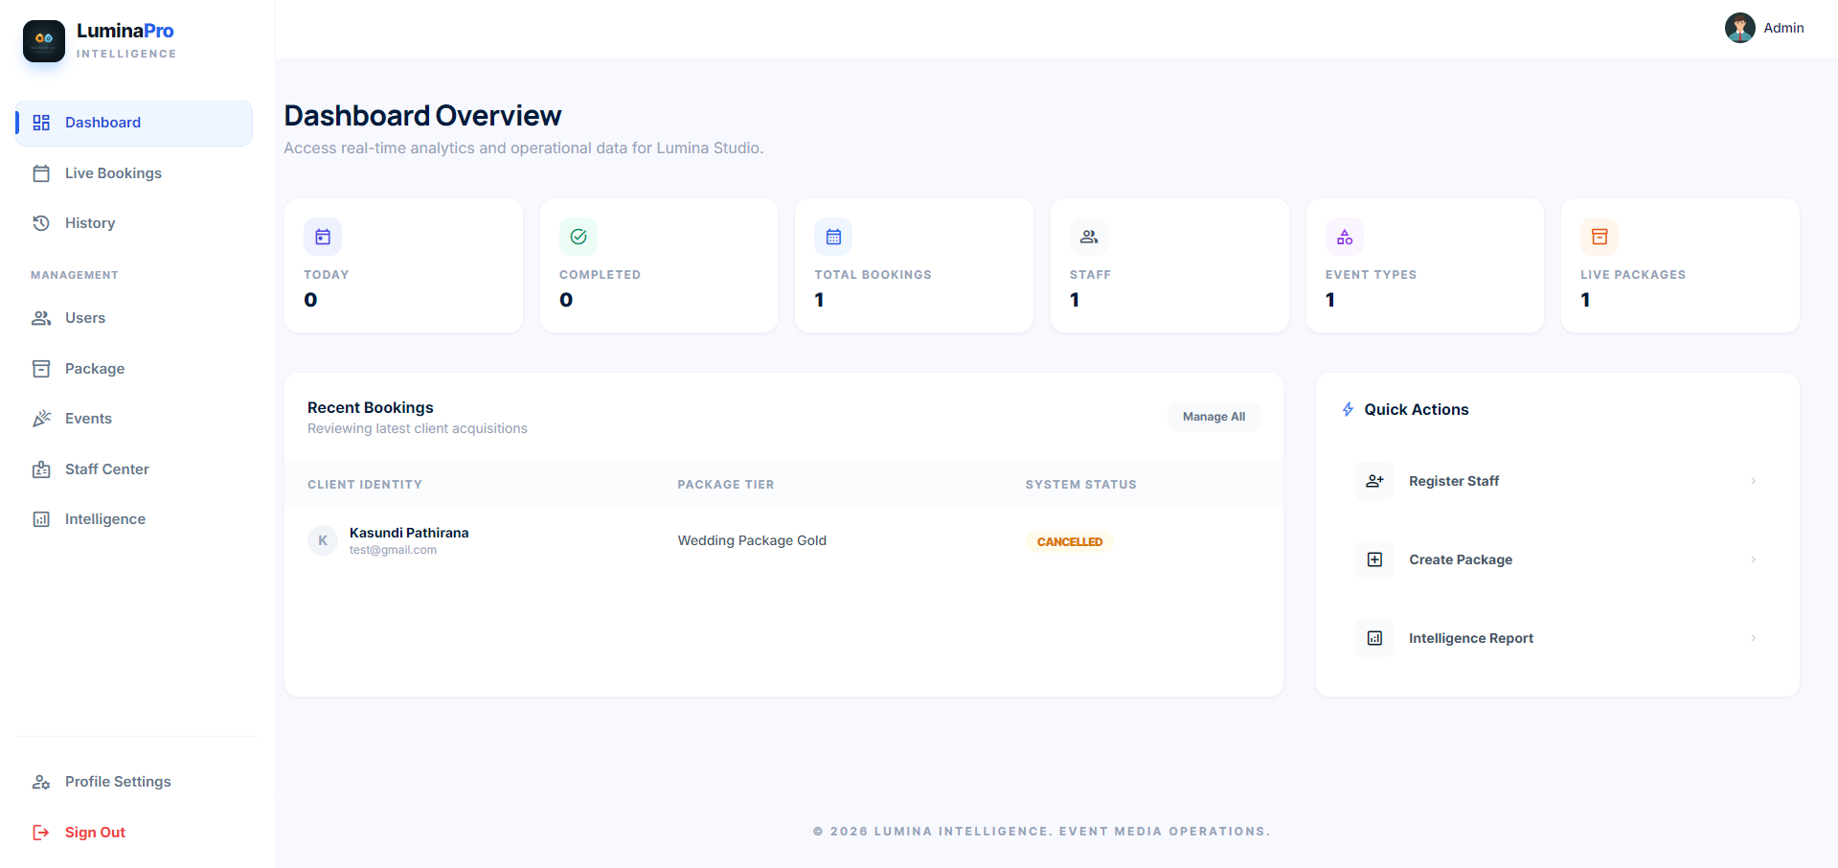Click the chevron next to Register Staff
This screenshot has height=868, width=1838.
(x=1753, y=481)
